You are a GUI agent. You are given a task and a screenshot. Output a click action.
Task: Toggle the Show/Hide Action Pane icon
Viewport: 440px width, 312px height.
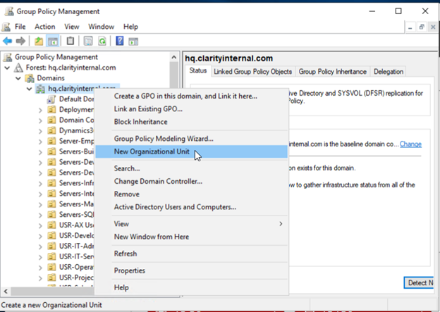pos(133,42)
